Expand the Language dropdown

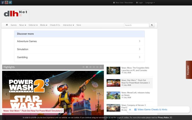(150, 3)
